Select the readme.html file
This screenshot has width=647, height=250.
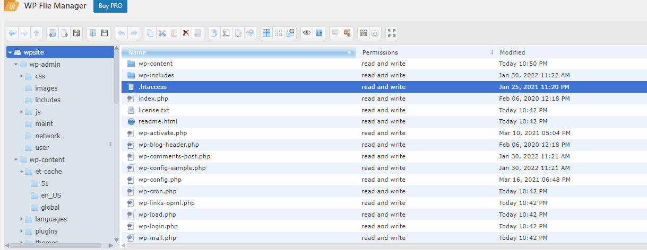tap(384, 121)
